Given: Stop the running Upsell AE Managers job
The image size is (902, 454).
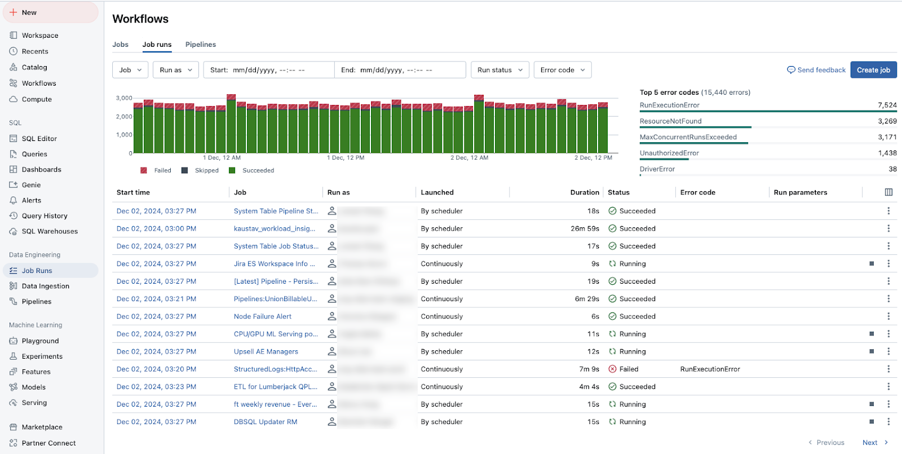Looking at the screenshot, I should coord(872,351).
